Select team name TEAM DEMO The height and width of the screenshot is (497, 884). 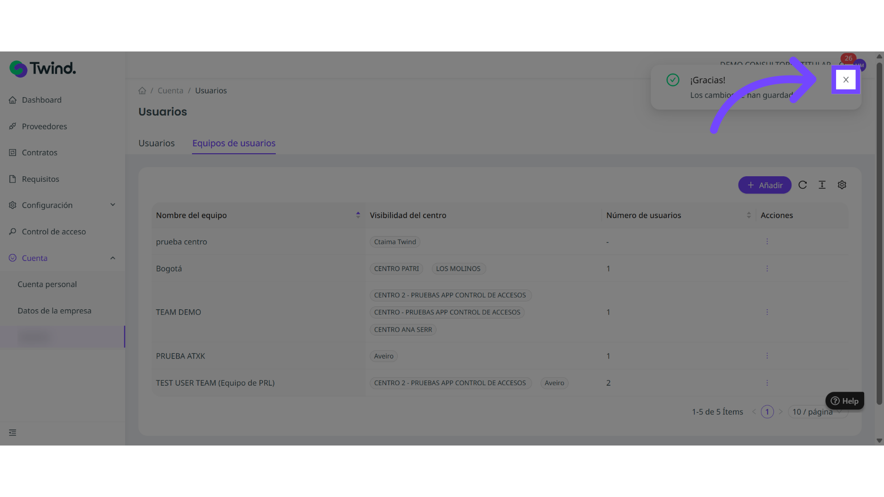click(x=179, y=312)
